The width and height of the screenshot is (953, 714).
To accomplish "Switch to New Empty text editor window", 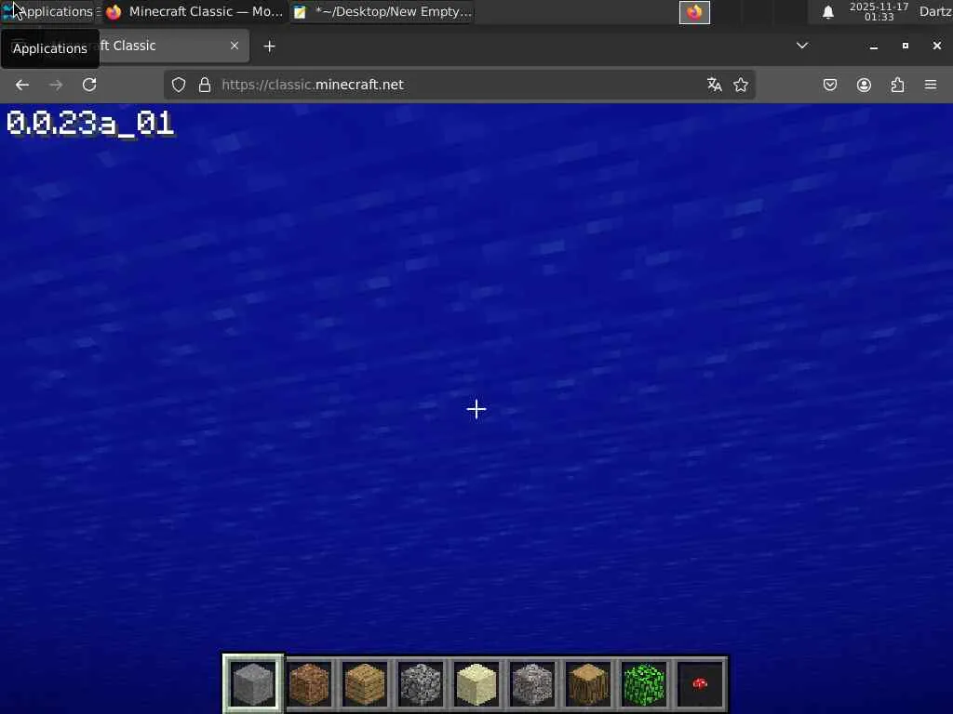I will click(x=383, y=11).
